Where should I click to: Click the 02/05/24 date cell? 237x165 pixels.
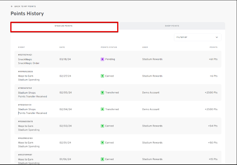(x=66, y=92)
